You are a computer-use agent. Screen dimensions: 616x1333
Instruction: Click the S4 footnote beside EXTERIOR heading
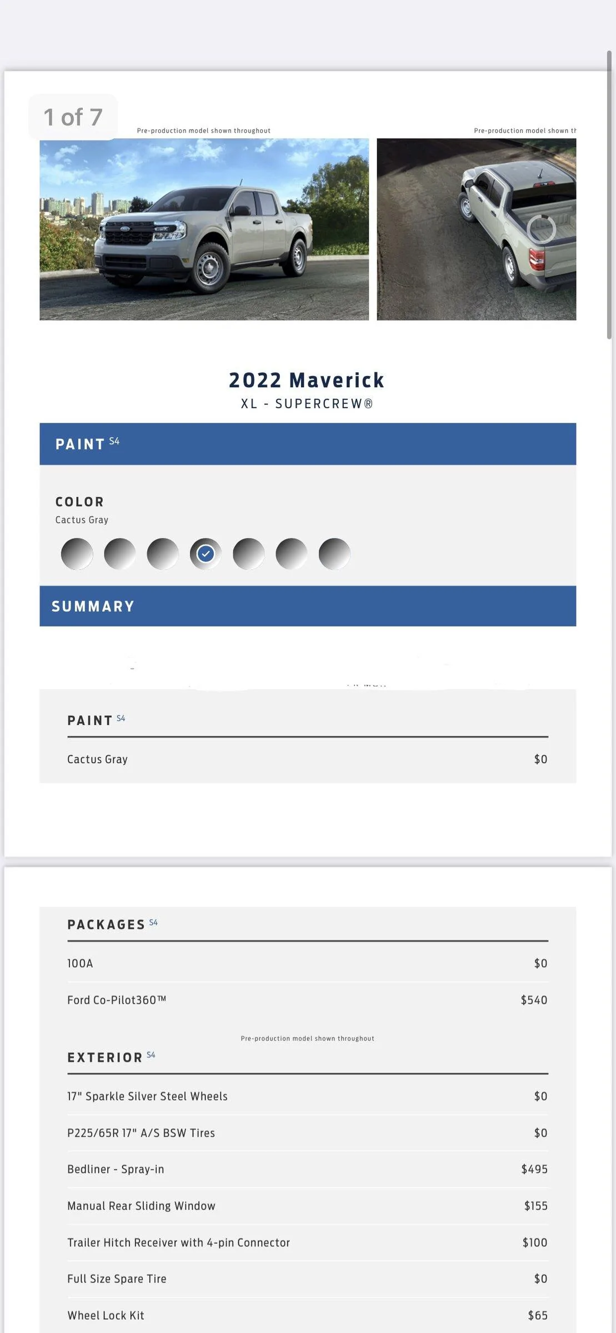coord(151,1054)
